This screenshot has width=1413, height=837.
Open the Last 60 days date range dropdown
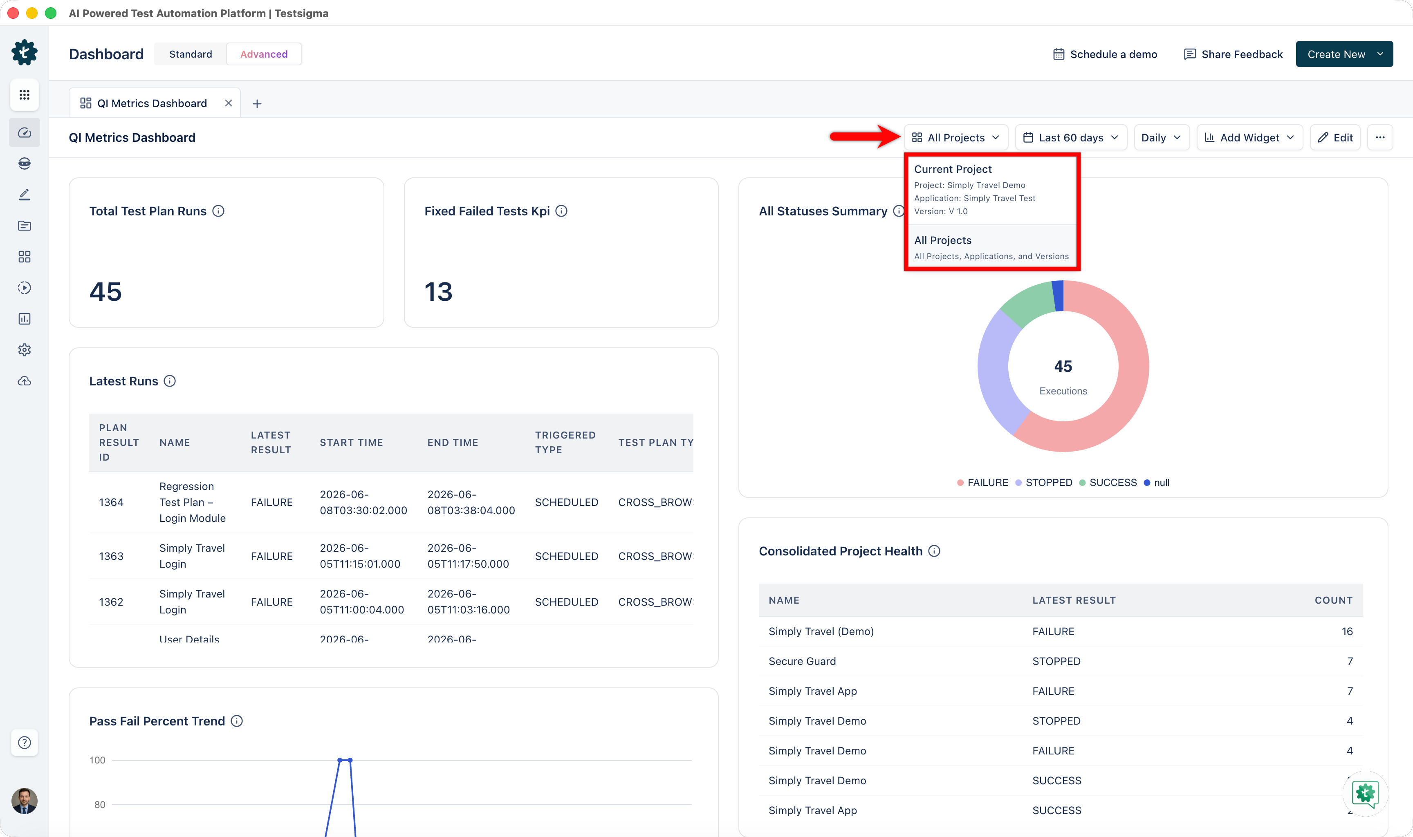click(1071, 138)
